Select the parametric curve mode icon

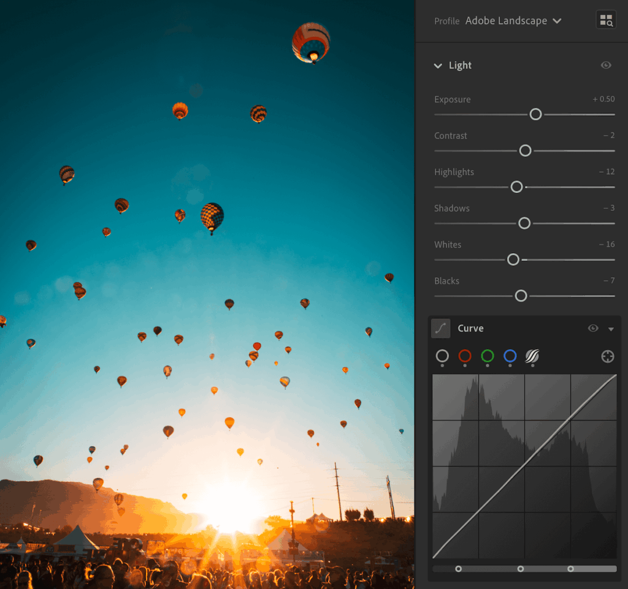pyautogui.click(x=531, y=356)
